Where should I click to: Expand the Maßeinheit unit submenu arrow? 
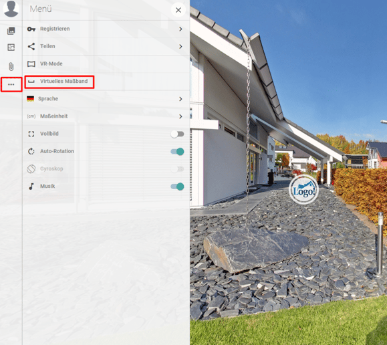click(180, 116)
